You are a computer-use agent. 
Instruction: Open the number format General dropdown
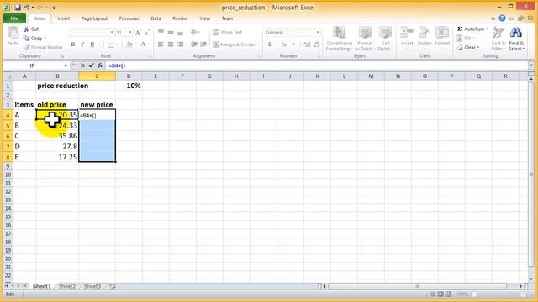tap(318, 32)
